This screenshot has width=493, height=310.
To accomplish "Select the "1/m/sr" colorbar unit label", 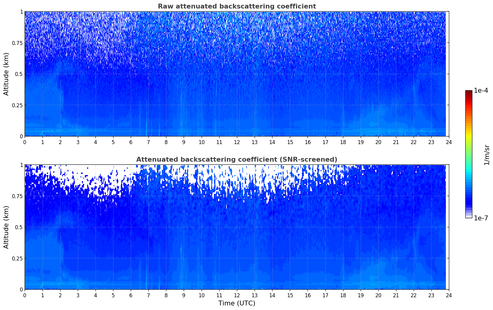I will point(487,154).
